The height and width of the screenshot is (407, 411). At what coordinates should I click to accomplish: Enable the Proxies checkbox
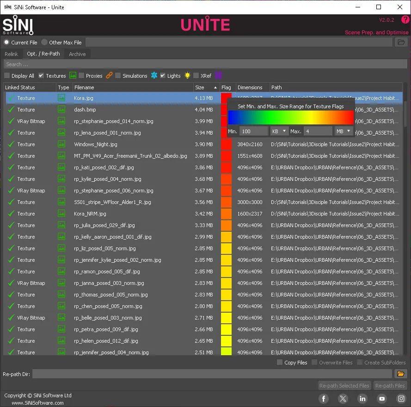pyautogui.click(x=81, y=76)
